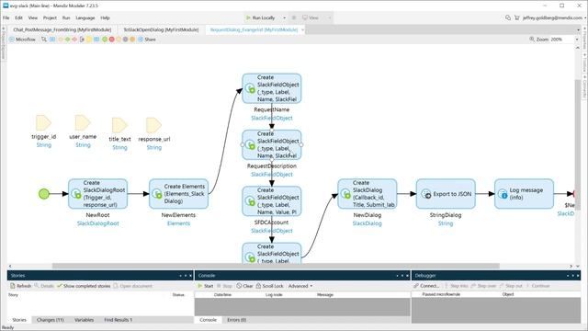
Task: Click the zoom magnifier icon
Action: [531, 39]
